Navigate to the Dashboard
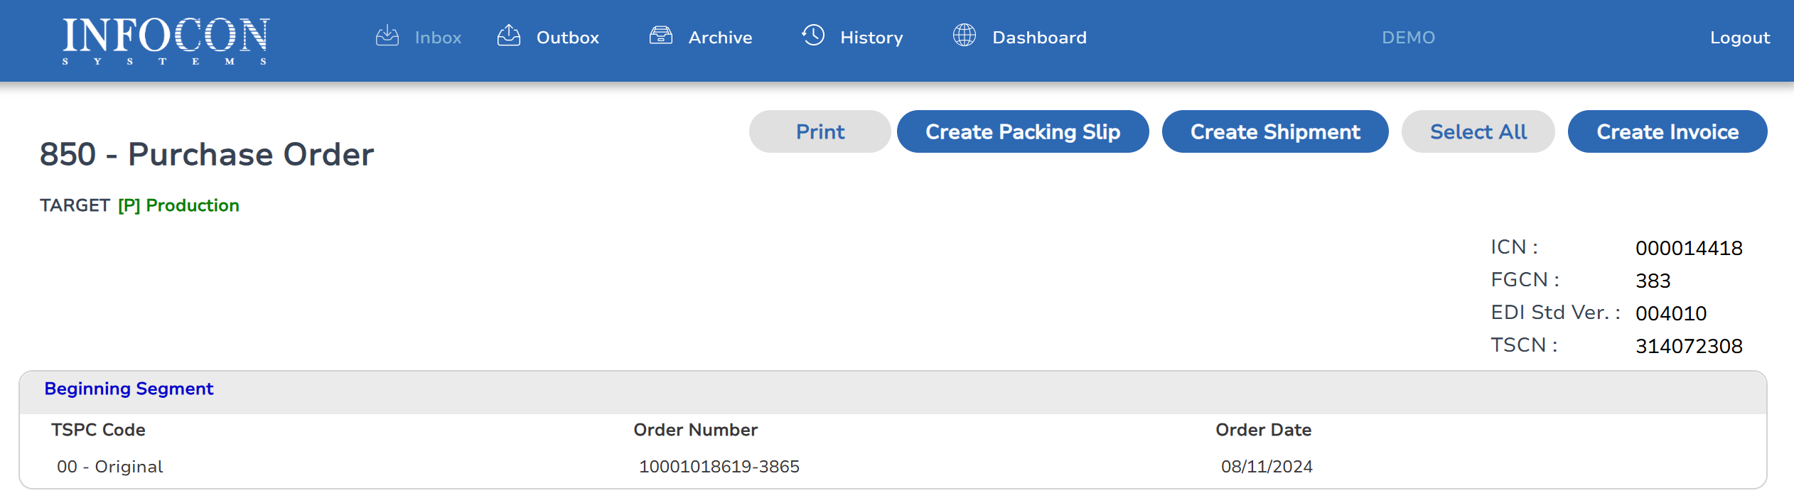 tap(1039, 38)
